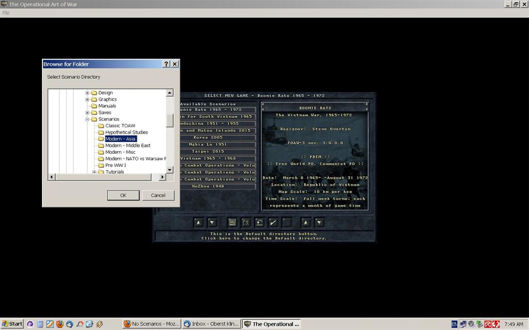
Task: Click the down arrow at the toolbar's right end
Action: pos(319,223)
